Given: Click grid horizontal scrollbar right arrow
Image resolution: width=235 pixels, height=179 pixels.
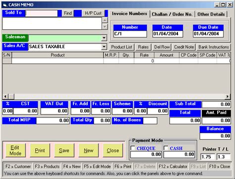Looking at the screenshot, I should pyautogui.click(x=228, y=96).
